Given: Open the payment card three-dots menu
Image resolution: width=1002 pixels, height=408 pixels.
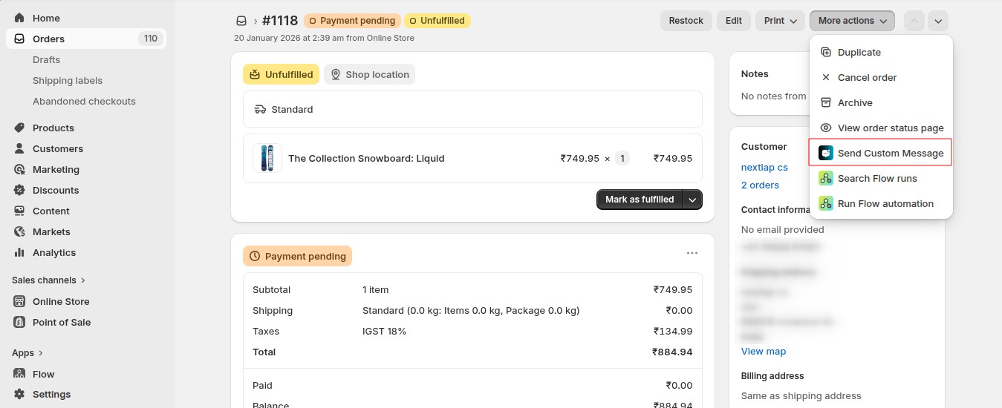Looking at the screenshot, I should click(x=692, y=253).
